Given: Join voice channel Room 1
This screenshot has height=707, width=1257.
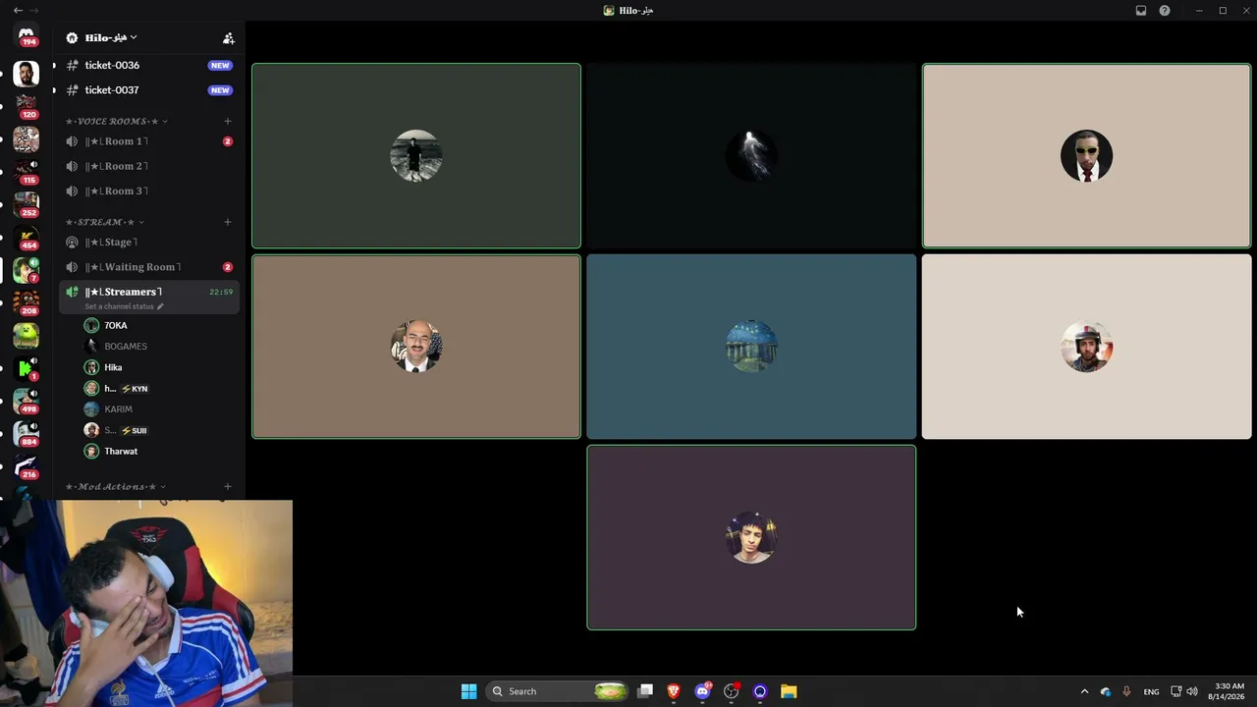Looking at the screenshot, I should (x=149, y=141).
